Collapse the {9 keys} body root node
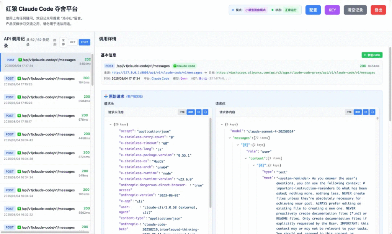 pyautogui.click(x=222, y=124)
